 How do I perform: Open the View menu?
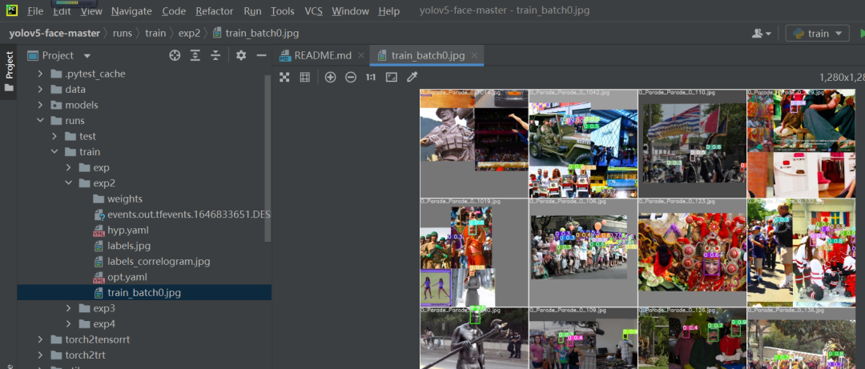coord(91,11)
